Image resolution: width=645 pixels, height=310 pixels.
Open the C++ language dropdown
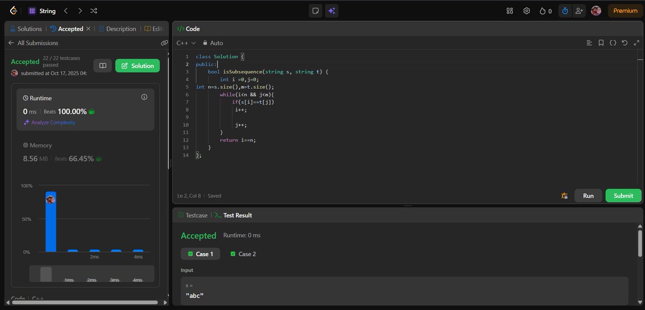(186, 43)
